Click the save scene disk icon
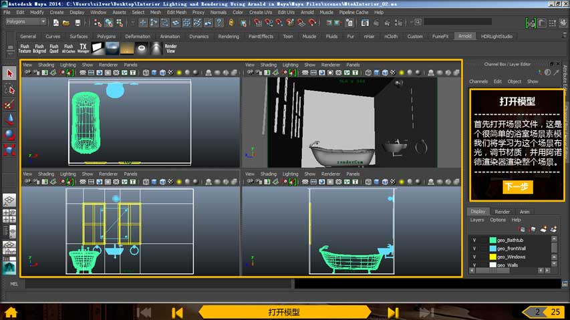570x320 pixels. tap(76, 22)
